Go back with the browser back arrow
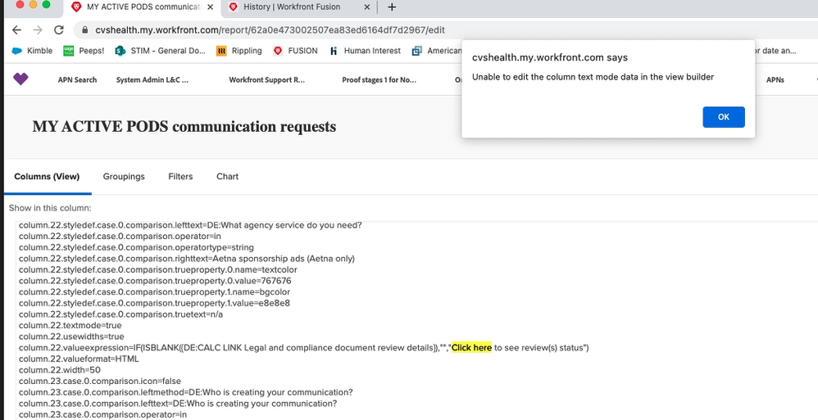The width and height of the screenshot is (818, 420). click(16, 29)
